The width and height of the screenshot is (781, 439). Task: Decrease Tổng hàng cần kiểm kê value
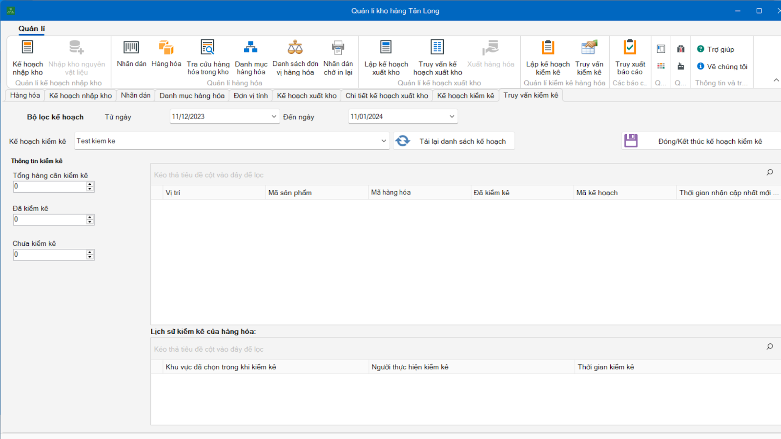coord(90,189)
